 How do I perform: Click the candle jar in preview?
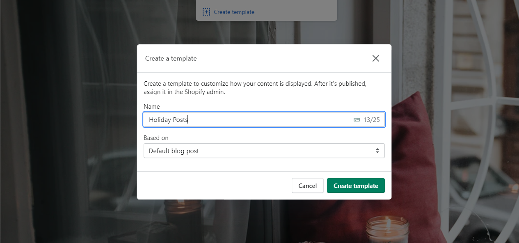click(x=387, y=230)
